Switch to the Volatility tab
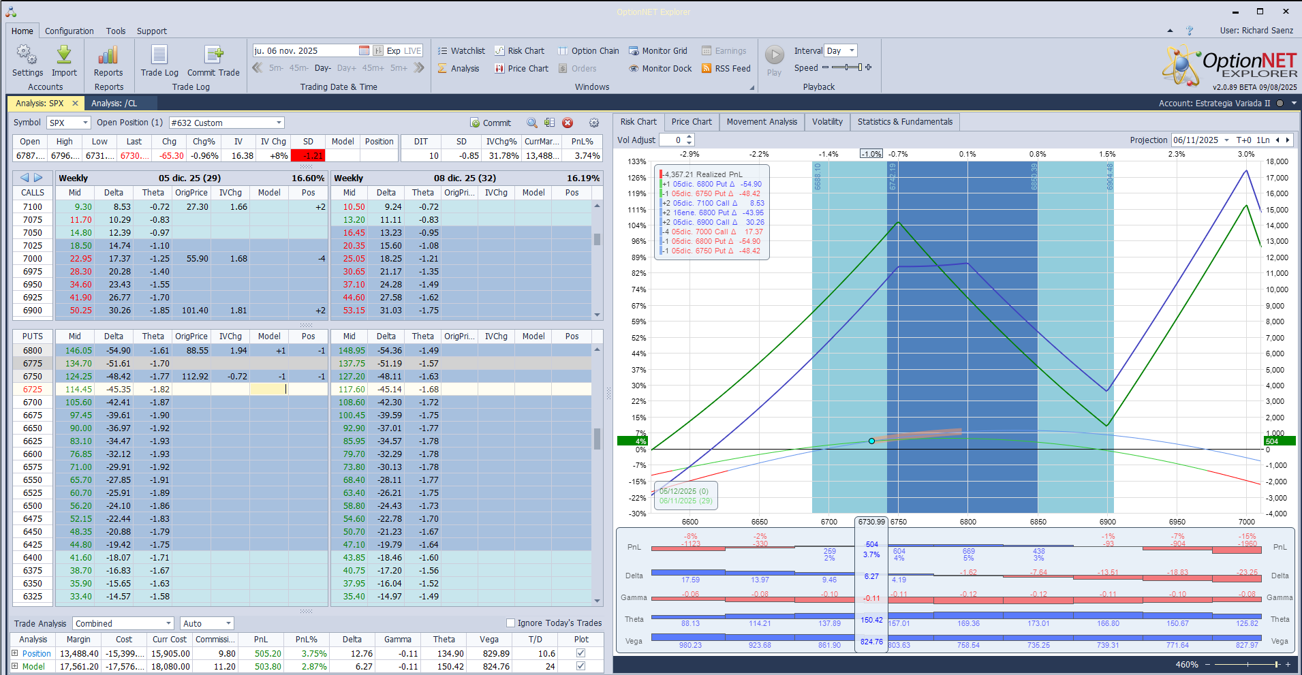1302x675 pixels. click(827, 122)
